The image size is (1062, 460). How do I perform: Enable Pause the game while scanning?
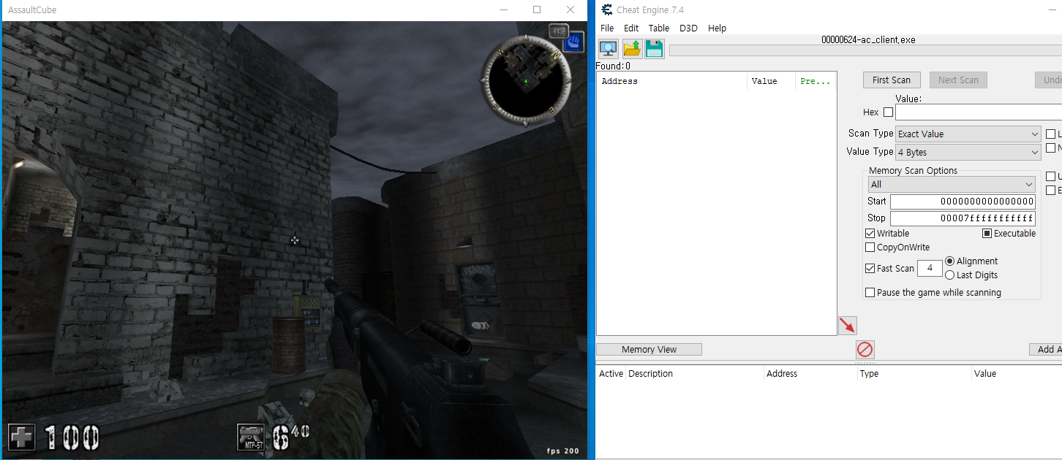[x=870, y=293]
